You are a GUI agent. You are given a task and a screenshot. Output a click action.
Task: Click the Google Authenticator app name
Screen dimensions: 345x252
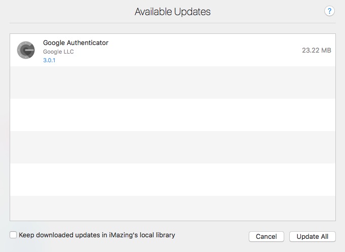(x=75, y=43)
